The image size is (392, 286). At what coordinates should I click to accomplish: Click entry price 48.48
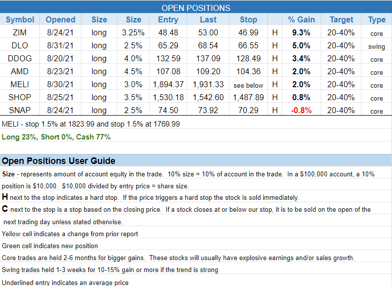168,32
